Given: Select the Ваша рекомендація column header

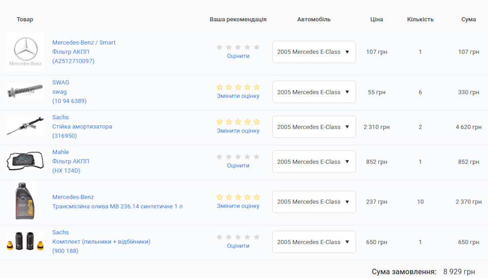Looking at the screenshot, I should [238, 19].
